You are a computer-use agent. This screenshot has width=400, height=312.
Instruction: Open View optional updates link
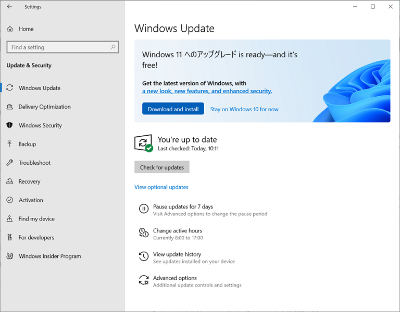161,187
